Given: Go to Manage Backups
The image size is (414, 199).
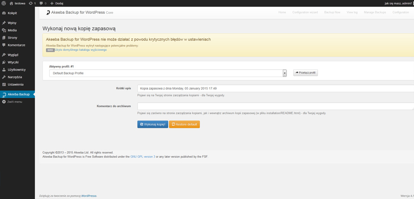Looking at the screenshot, I should (x=375, y=12).
